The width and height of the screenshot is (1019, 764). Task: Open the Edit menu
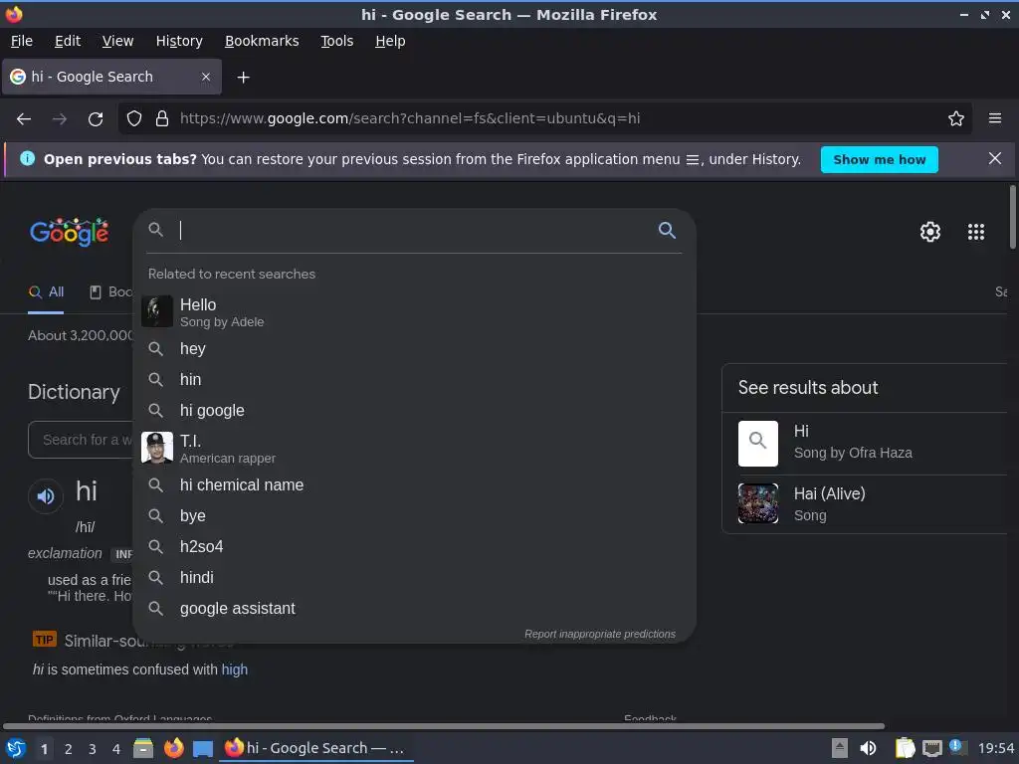[68, 41]
